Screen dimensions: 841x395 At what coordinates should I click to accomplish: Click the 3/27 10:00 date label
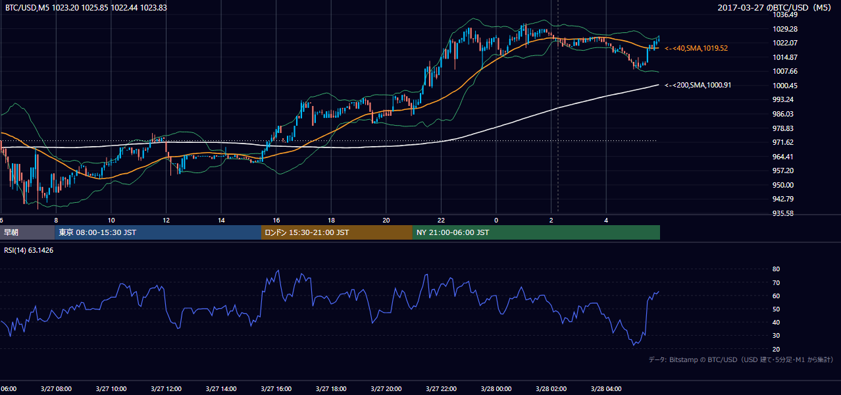coord(111,389)
